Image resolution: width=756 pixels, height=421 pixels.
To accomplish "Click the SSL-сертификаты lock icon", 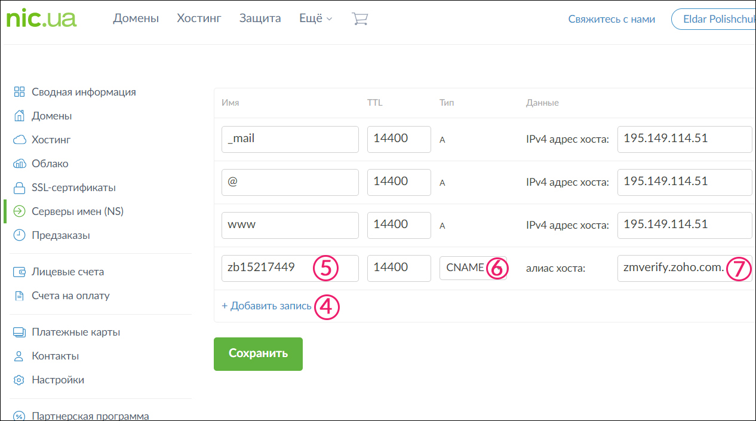I will (x=20, y=188).
